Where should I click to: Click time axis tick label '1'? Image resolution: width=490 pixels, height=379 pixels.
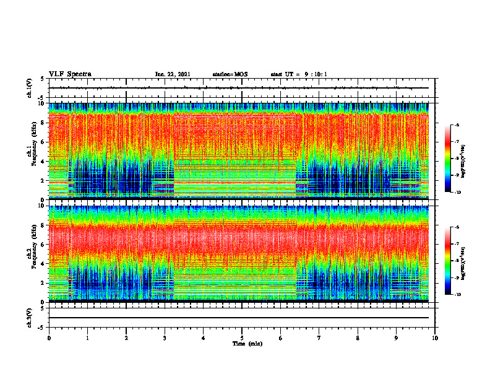[x=87, y=338]
